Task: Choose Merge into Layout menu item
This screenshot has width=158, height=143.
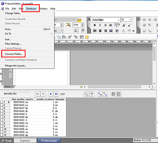Action: coord(15,66)
